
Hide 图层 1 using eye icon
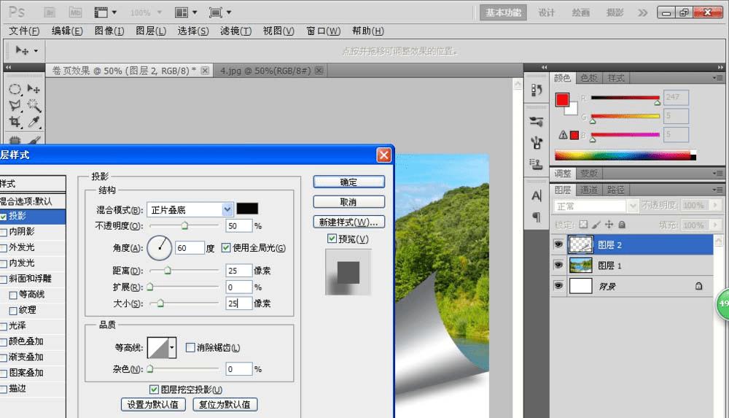click(558, 266)
